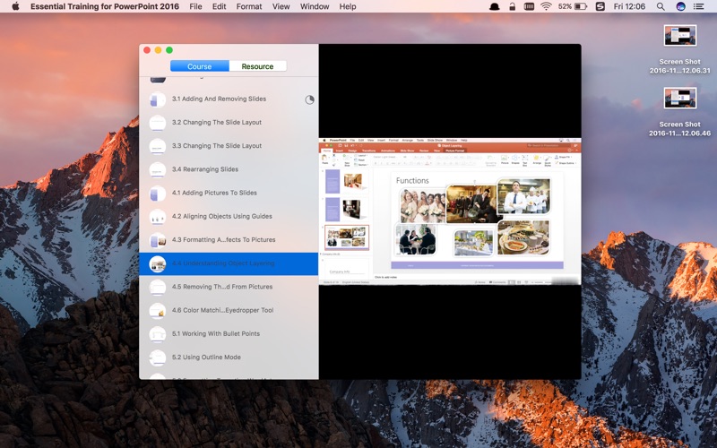
Task: Select desktop file Screen Shot 2016-11...12.06.46
Action: 680,112
